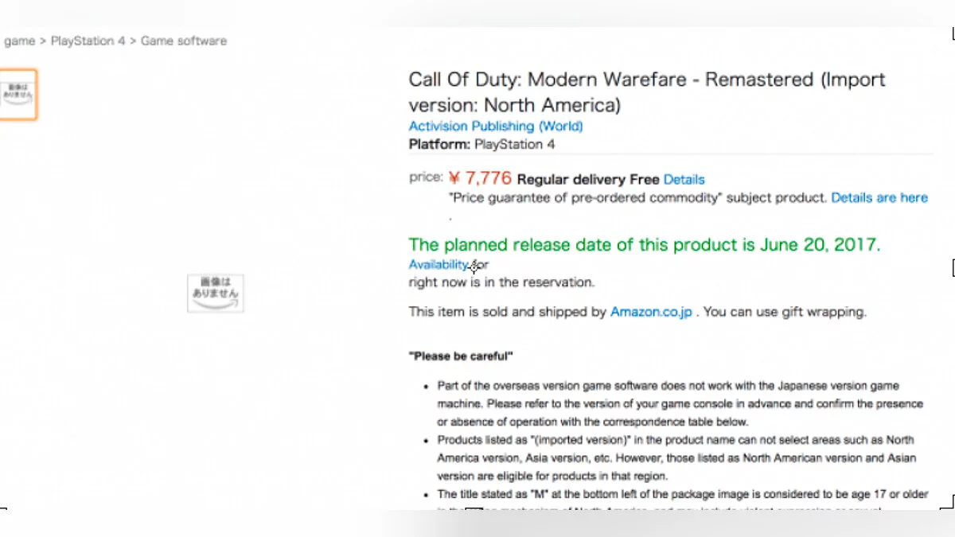Click the "game" breadcrumb link
955x537 pixels.
pos(19,41)
